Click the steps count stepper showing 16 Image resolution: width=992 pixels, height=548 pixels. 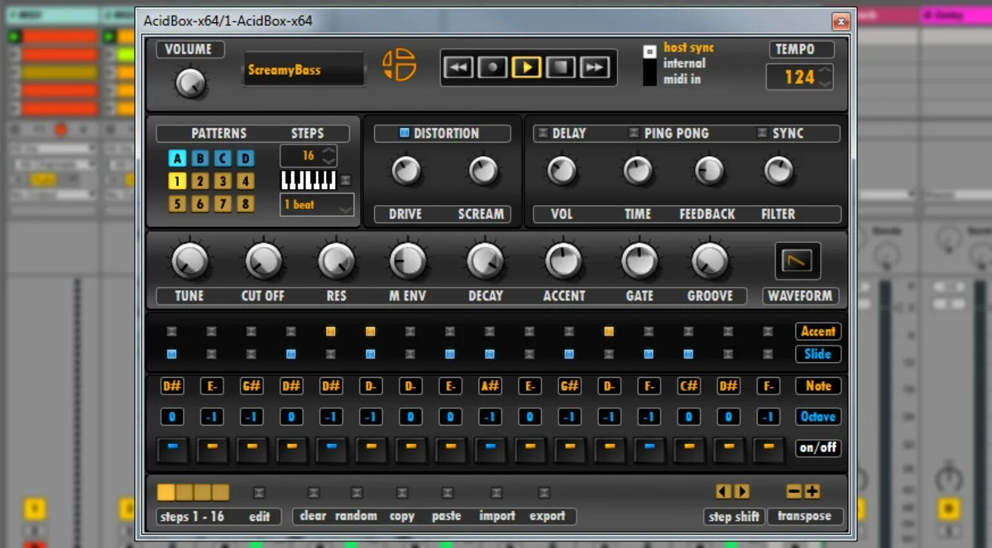pyautogui.click(x=329, y=155)
